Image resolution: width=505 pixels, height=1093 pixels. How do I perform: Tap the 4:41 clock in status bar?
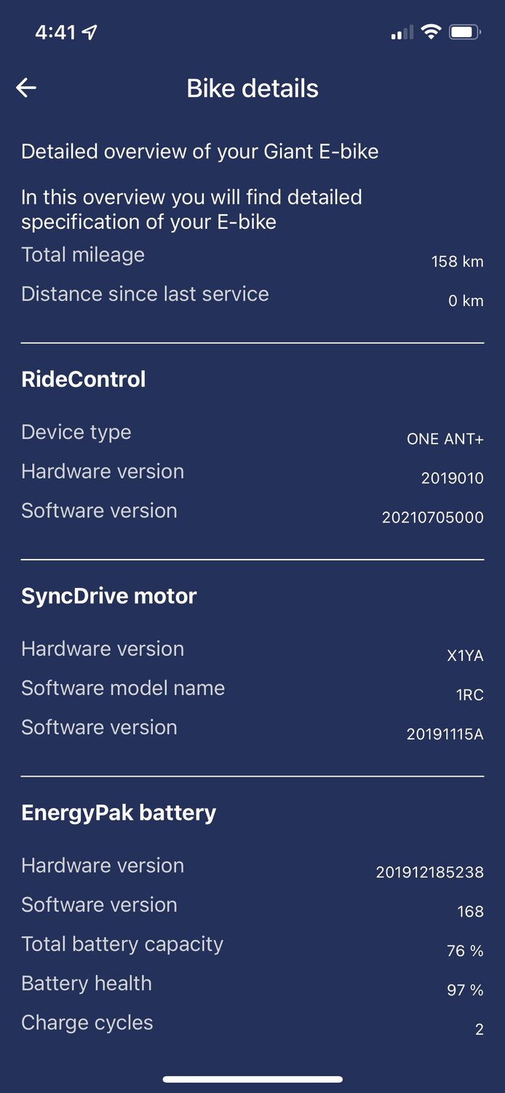click(55, 33)
